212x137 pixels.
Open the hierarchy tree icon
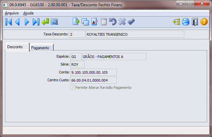click(x=177, y=22)
